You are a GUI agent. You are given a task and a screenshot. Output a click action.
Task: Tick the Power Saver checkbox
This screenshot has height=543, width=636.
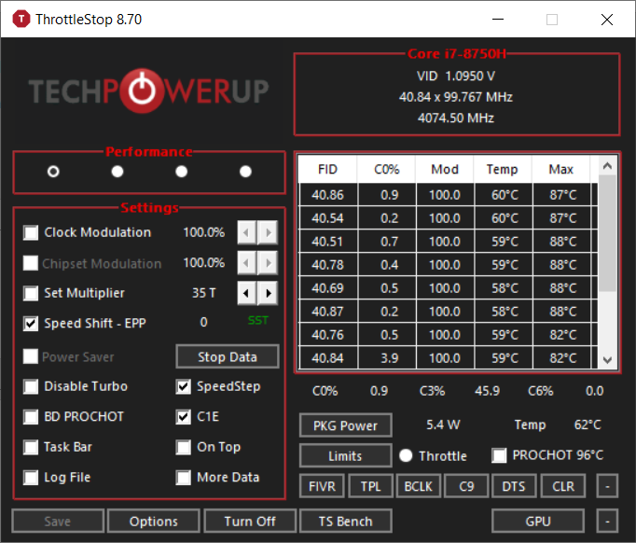(31, 356)
